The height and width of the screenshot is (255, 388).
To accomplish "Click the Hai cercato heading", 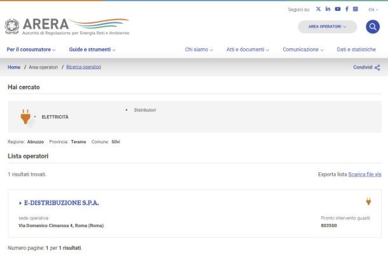I will [24, 87].
